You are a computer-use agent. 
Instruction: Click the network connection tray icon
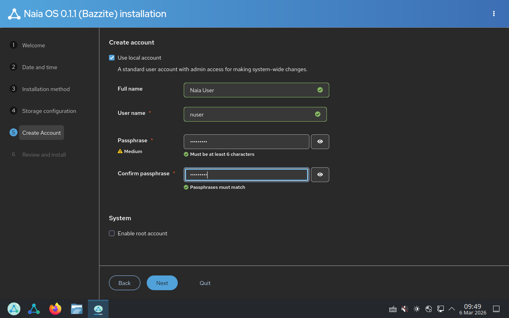coord(441,309)
